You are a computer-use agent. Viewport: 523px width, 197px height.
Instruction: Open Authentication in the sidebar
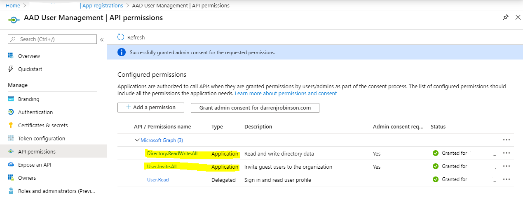click(x=35, y=112)
